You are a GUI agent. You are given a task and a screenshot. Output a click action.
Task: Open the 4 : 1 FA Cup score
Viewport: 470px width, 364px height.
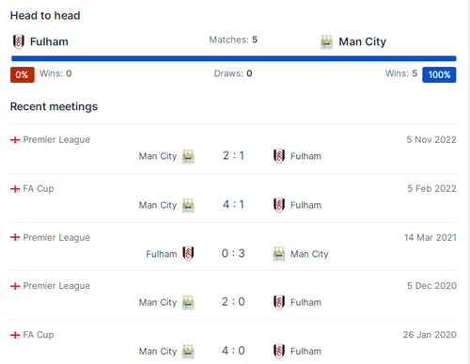(x=233, y=204)
